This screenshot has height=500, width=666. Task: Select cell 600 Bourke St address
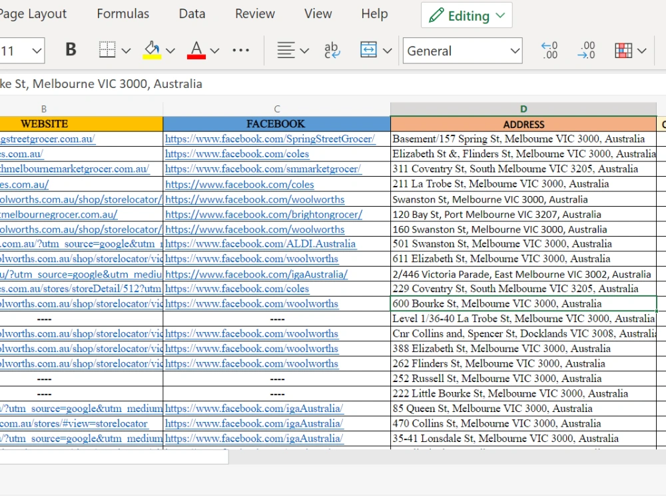point(523,303)
